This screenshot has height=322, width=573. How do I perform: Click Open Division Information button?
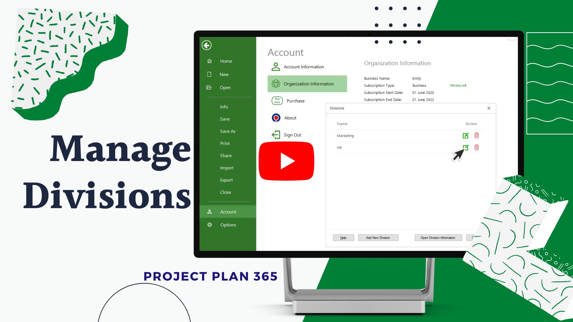[438, 237]
